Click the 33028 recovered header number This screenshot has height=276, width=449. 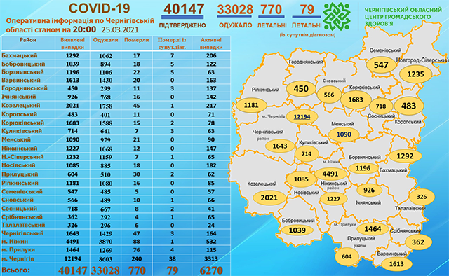pyautogui.click(x=235, y=9)
